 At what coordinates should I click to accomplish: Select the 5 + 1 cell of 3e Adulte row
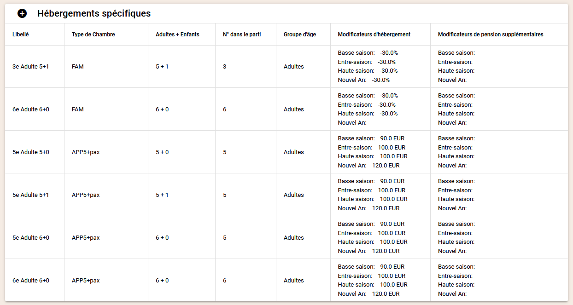[162, 67]
